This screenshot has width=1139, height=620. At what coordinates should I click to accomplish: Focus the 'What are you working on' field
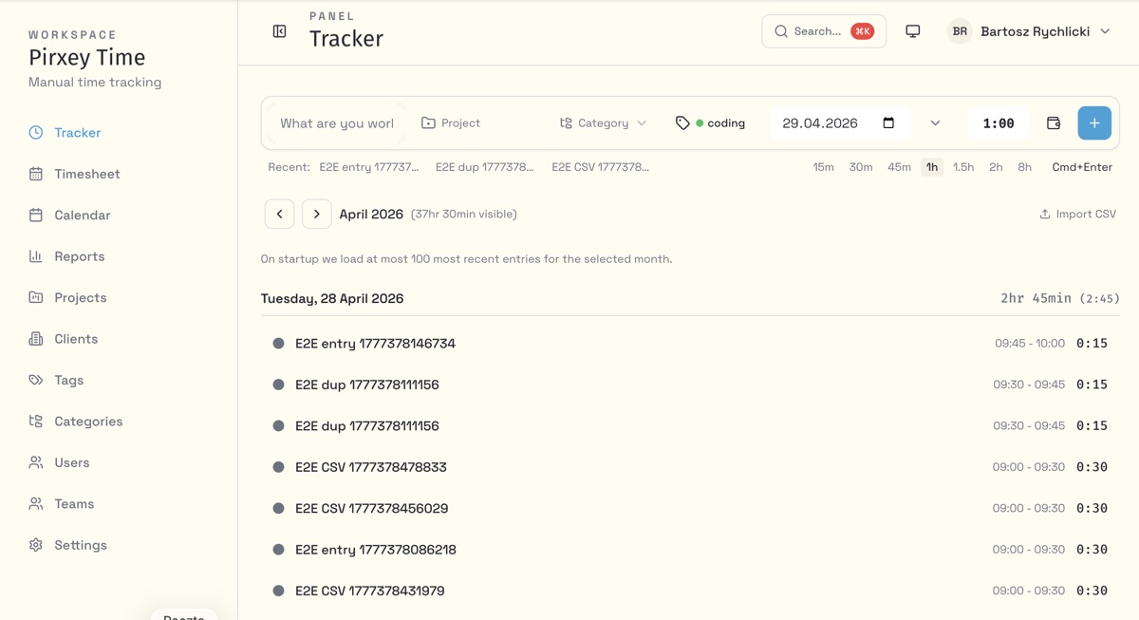click(336, 123)
